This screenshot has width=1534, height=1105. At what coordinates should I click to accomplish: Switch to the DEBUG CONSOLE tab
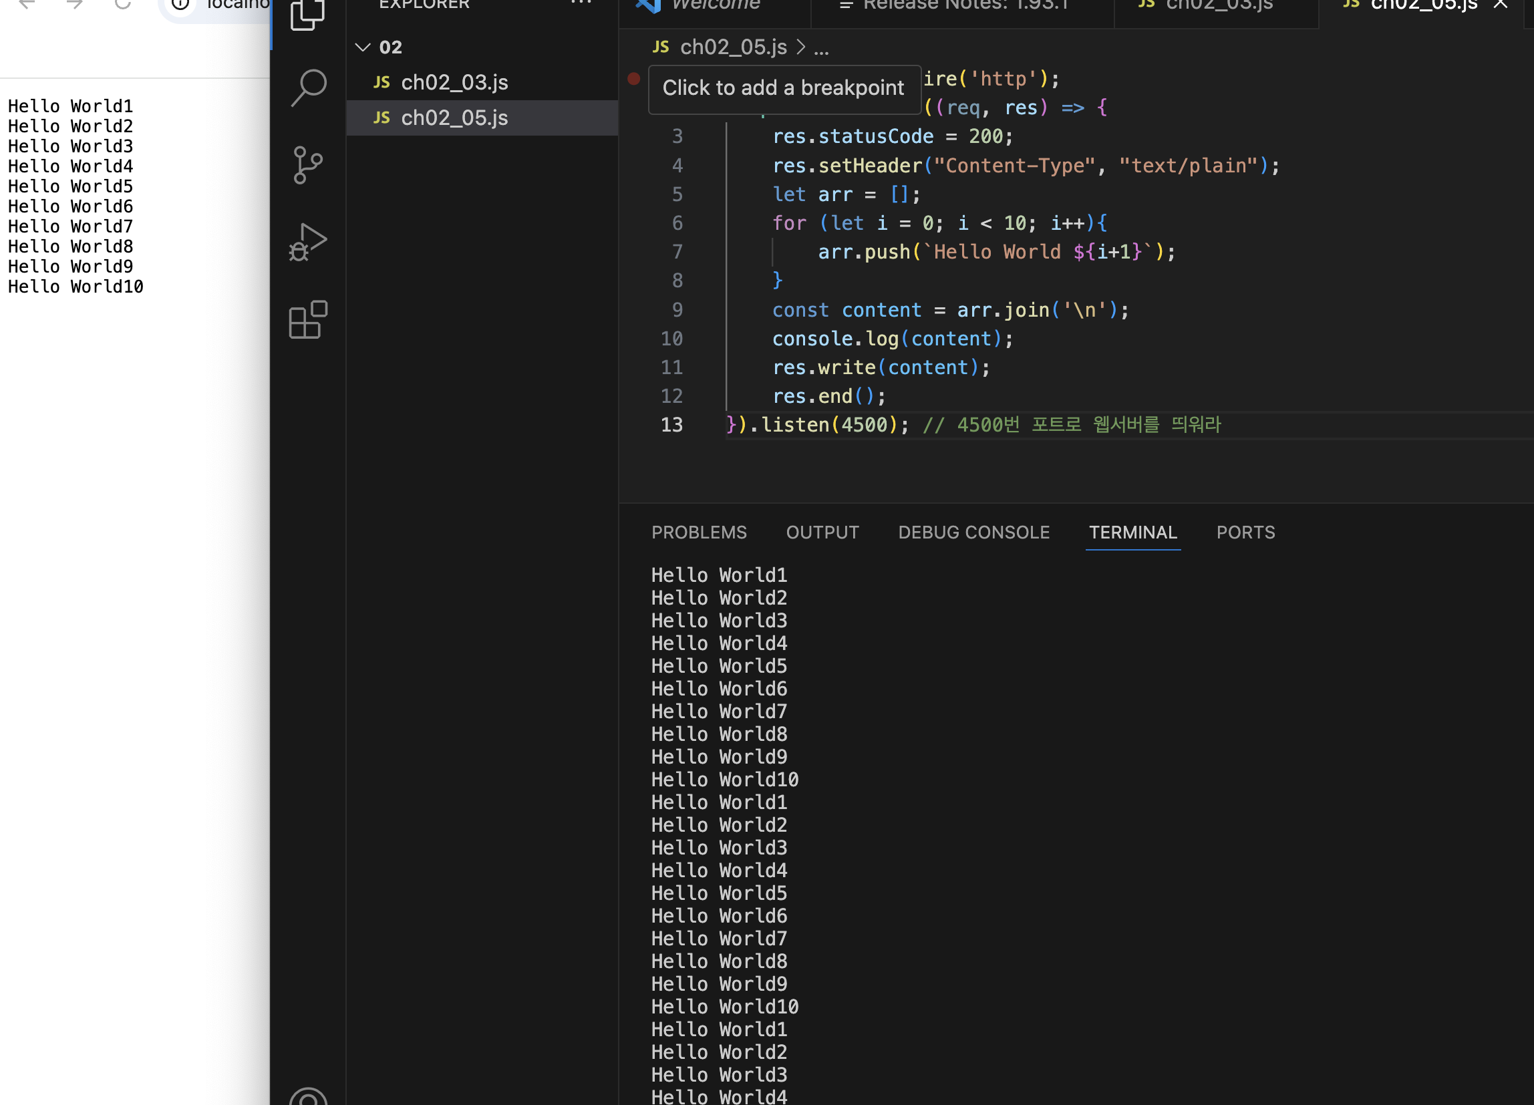(973, 532)
